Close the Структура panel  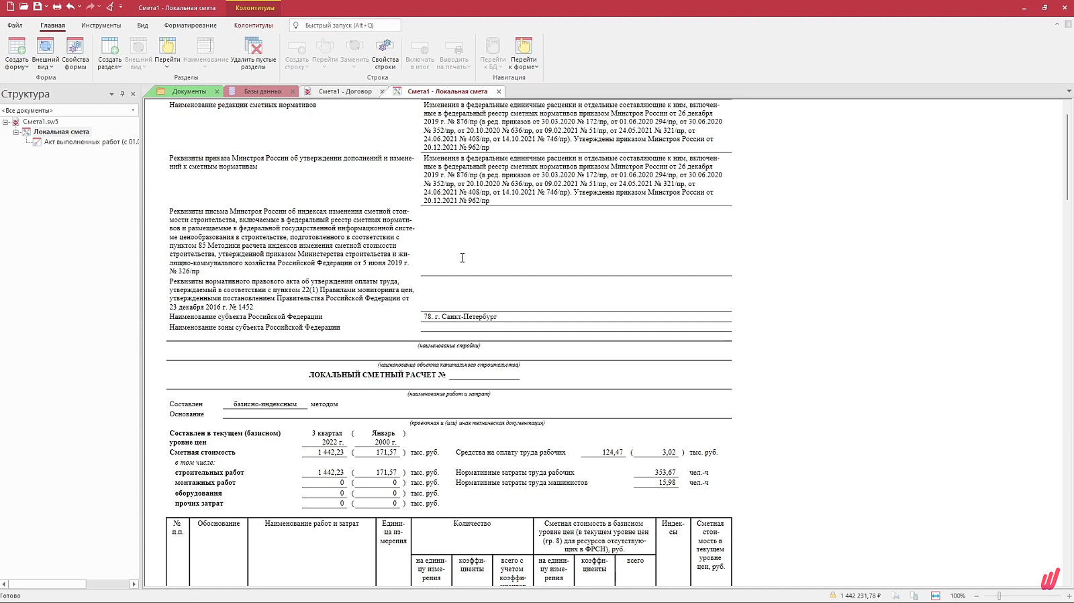[133, 94]
